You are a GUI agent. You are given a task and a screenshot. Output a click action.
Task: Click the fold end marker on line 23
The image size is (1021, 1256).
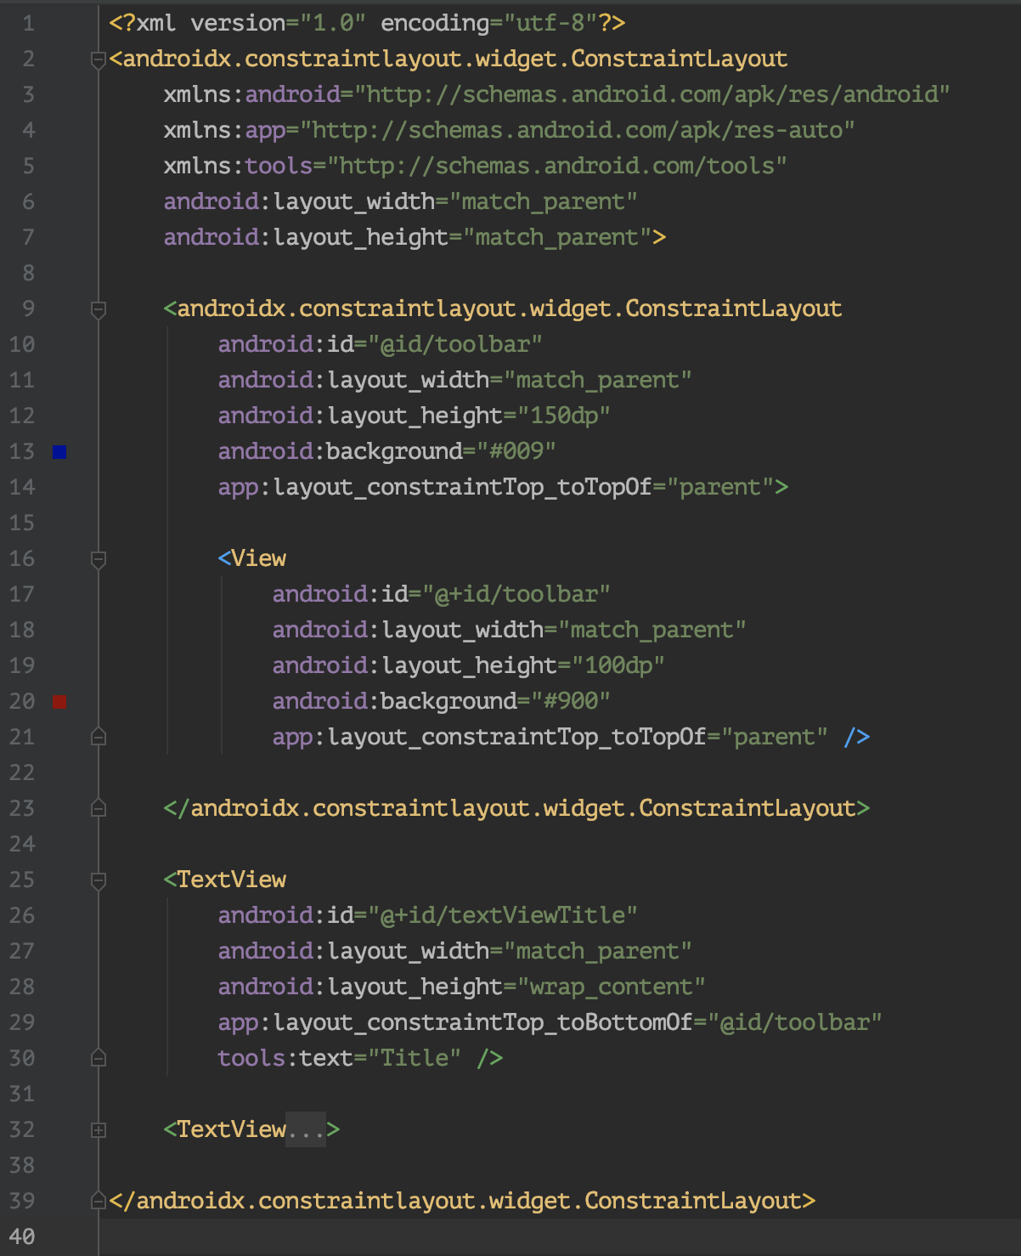pyautogui.click(x=99, y=808)
